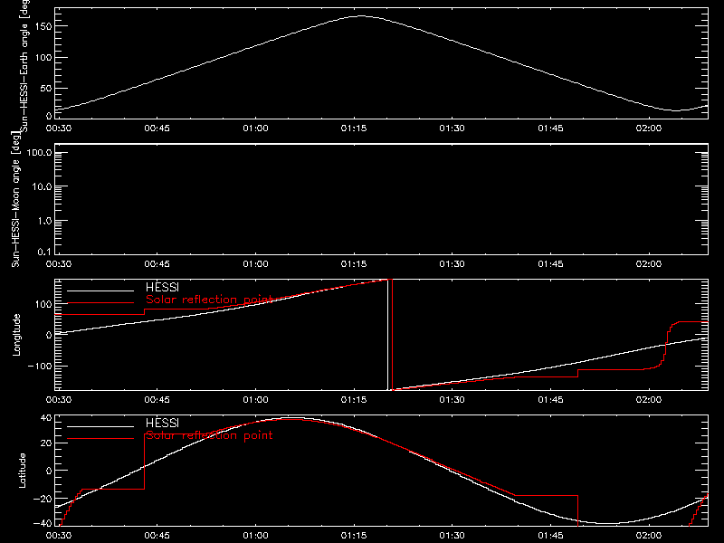Select the white HESSI legend line in Latitude plot
The height and width of the screenshot is (543, 724).
pos(100,426)
